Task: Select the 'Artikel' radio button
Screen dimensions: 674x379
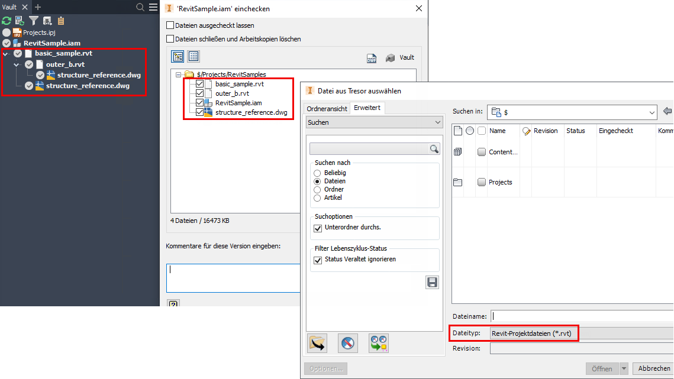Action: click(x=317, y=197)
